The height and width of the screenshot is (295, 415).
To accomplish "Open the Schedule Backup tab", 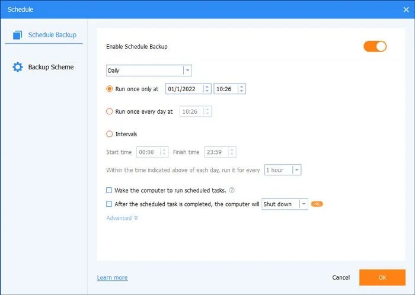I will (x=44, y=35).
